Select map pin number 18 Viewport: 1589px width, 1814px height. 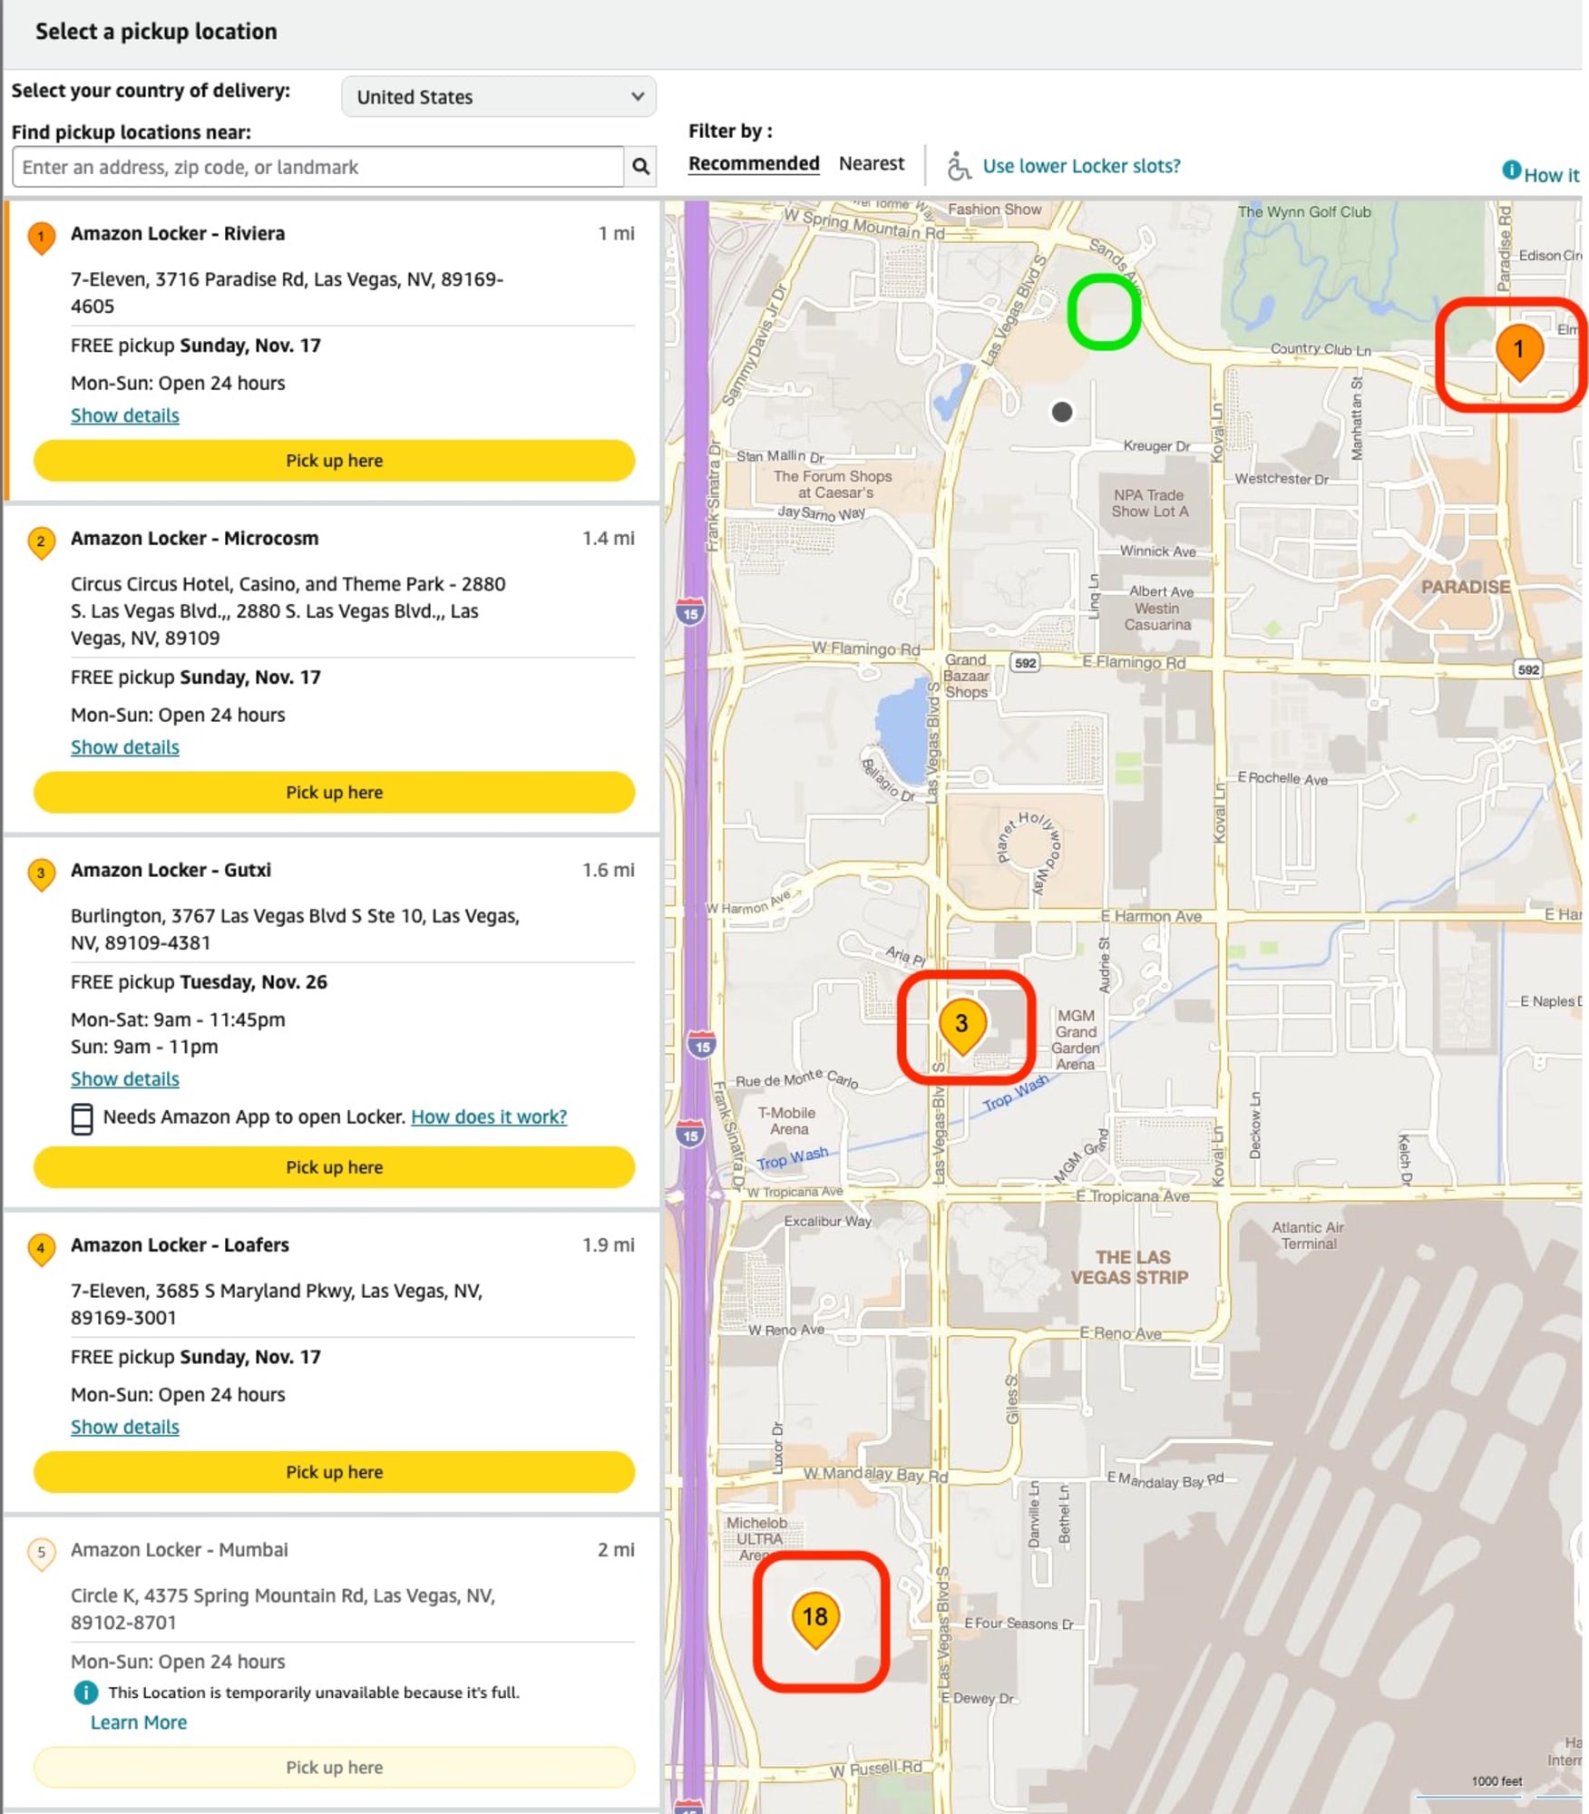pyautogui.click(x=814, y=1620)
